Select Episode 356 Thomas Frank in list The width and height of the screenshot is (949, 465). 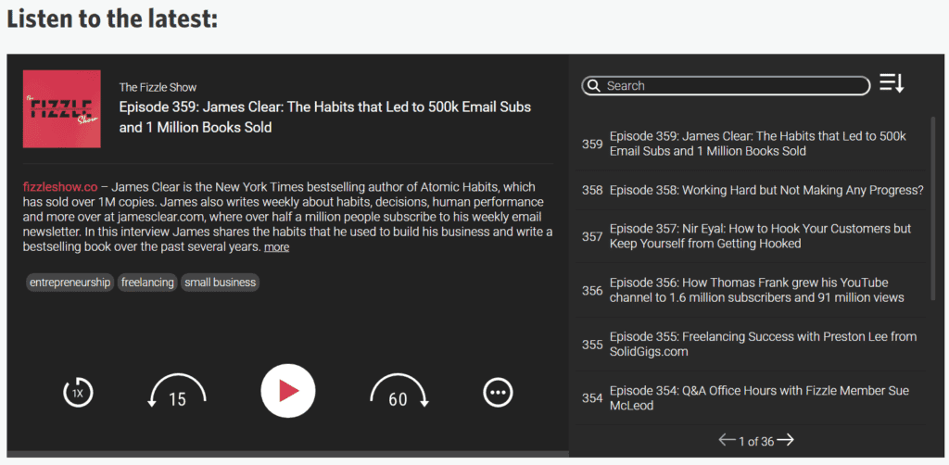click(x=750, y=290)
